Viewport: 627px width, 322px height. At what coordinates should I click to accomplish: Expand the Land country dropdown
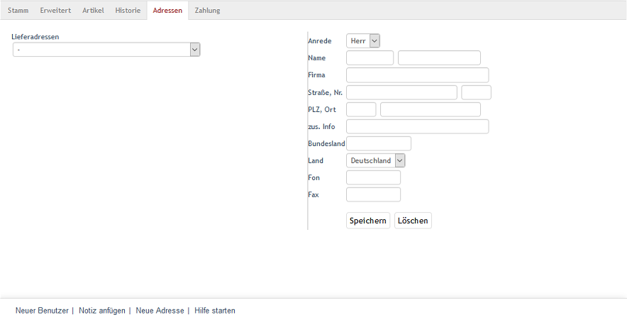coord(375,160)
